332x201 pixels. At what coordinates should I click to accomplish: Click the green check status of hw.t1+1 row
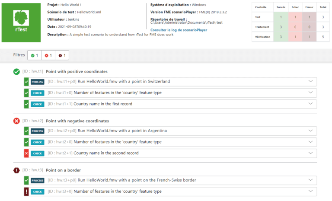coord(26,104)
